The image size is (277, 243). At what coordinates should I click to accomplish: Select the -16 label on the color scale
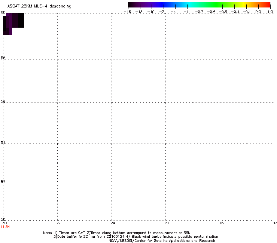pos(127,12)
